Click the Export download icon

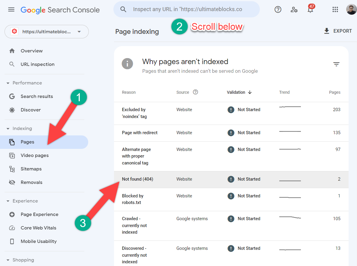327,31
